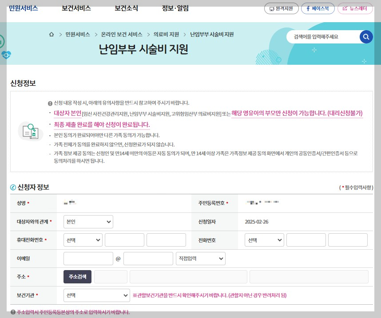Viewport: 381px width, 318px height.
Task: Open the carrier 선택 dropdown for 휴대전화번호
Action: coord(83,240)
